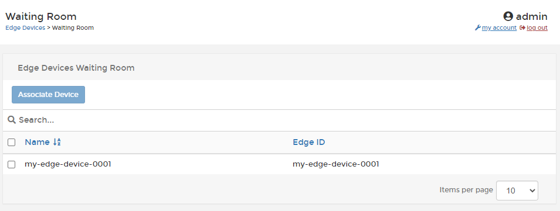Click the magnifying glass search icon

pos(11,120)
